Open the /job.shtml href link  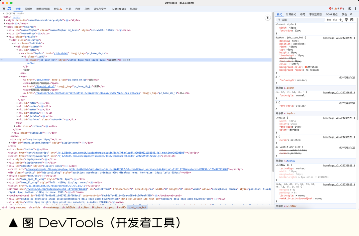[61, 53]
